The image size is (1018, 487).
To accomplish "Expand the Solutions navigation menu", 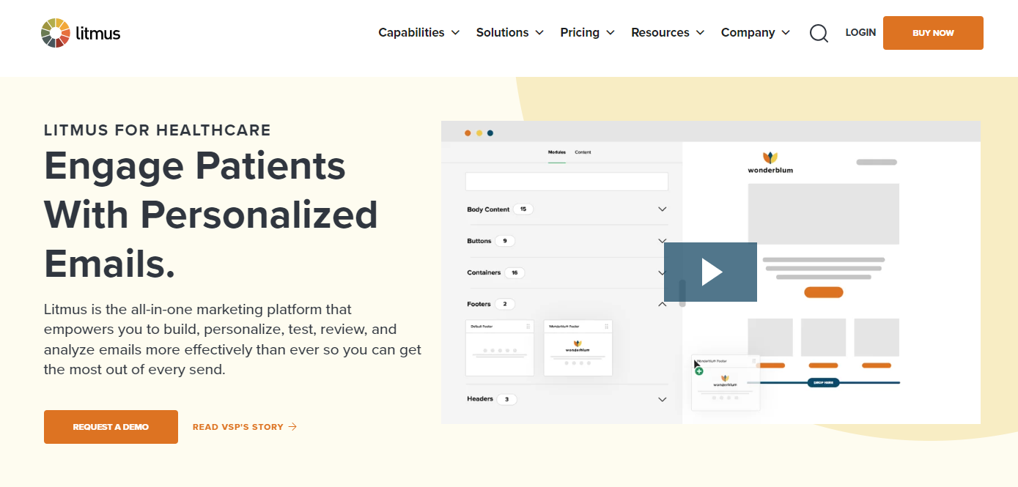I will (x=509, y=33).
